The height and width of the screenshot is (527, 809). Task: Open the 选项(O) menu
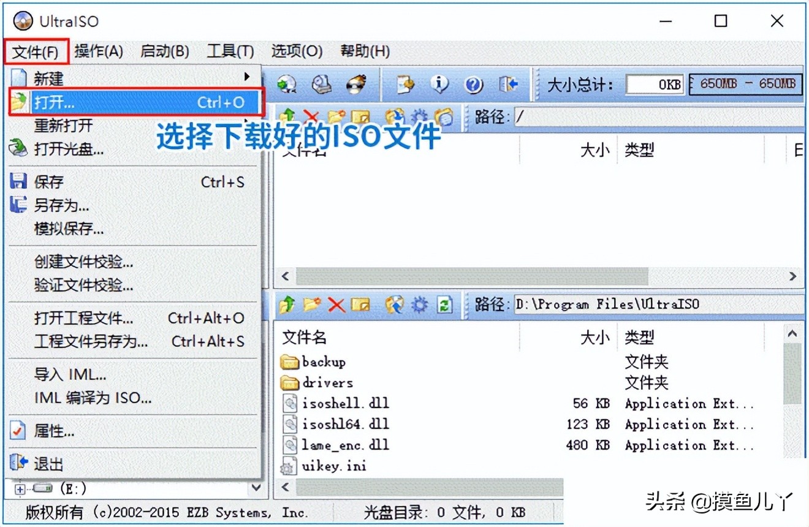(x=296, y=51)
